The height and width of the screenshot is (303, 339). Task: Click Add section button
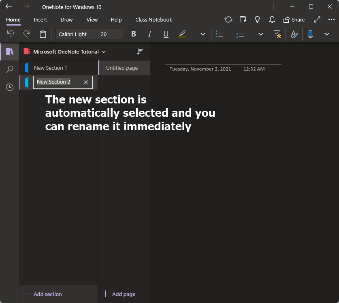point(43,294)
